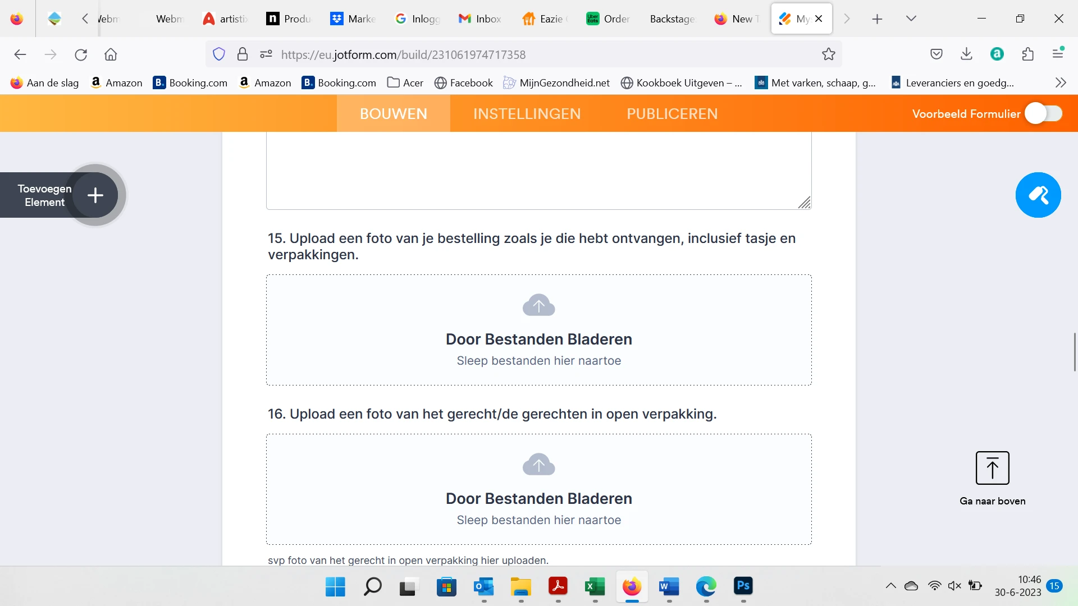Open the list all tabs chevron
Viewport: 1078px width, 606px height.
911,19
